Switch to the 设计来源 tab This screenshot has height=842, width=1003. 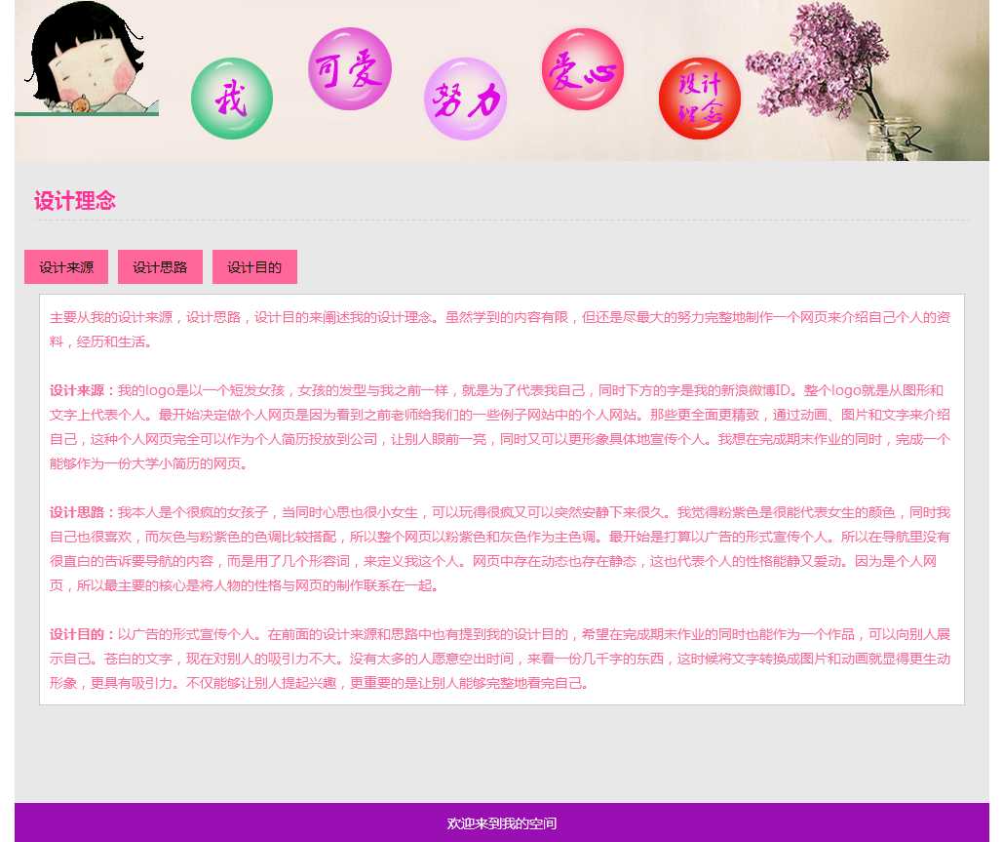tap(66, 267)
